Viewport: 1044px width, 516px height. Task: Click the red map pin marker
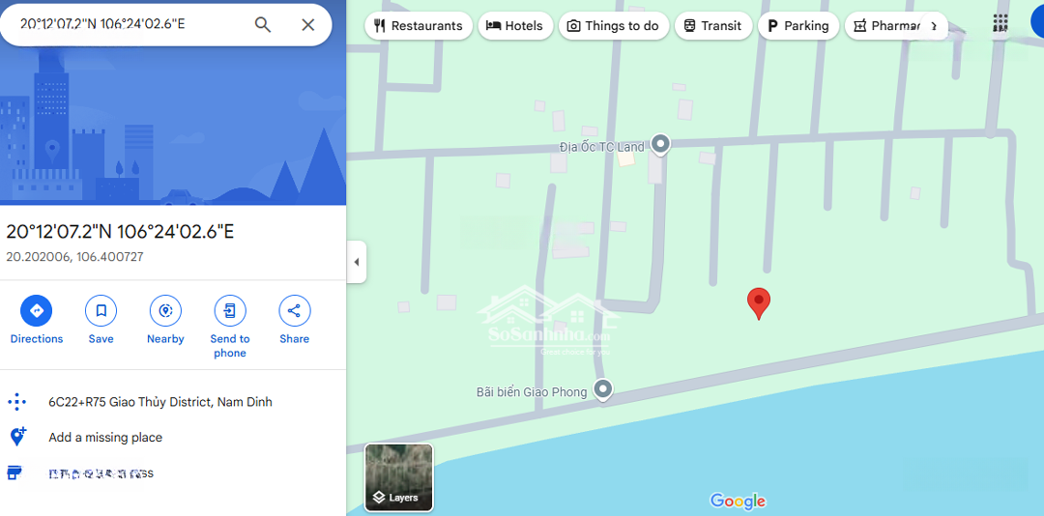[x=759, y=304]
